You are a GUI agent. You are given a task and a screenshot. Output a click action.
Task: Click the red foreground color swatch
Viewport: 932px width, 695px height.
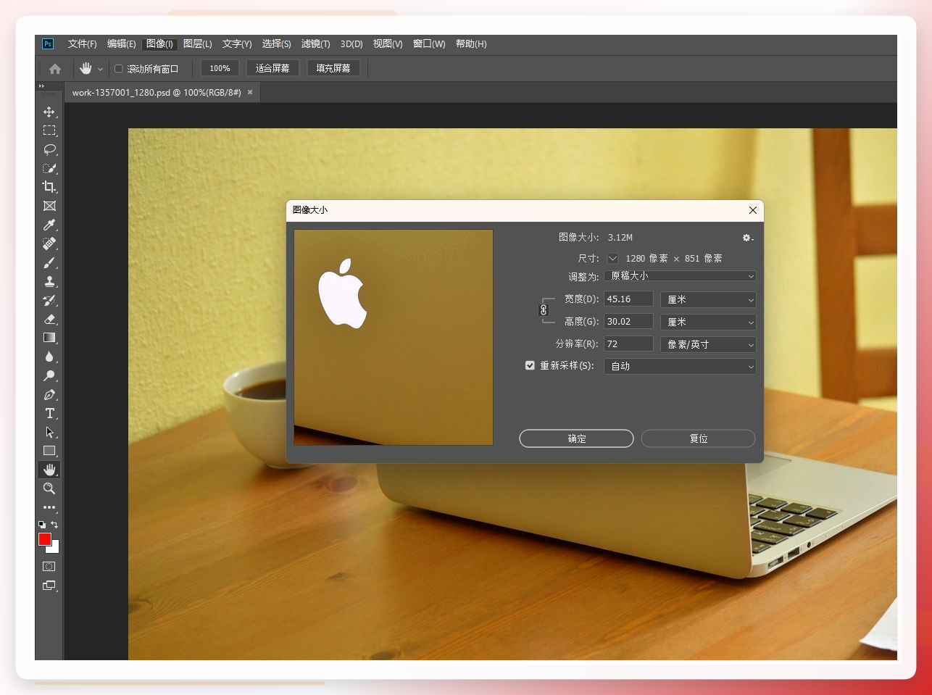(45, 539)
